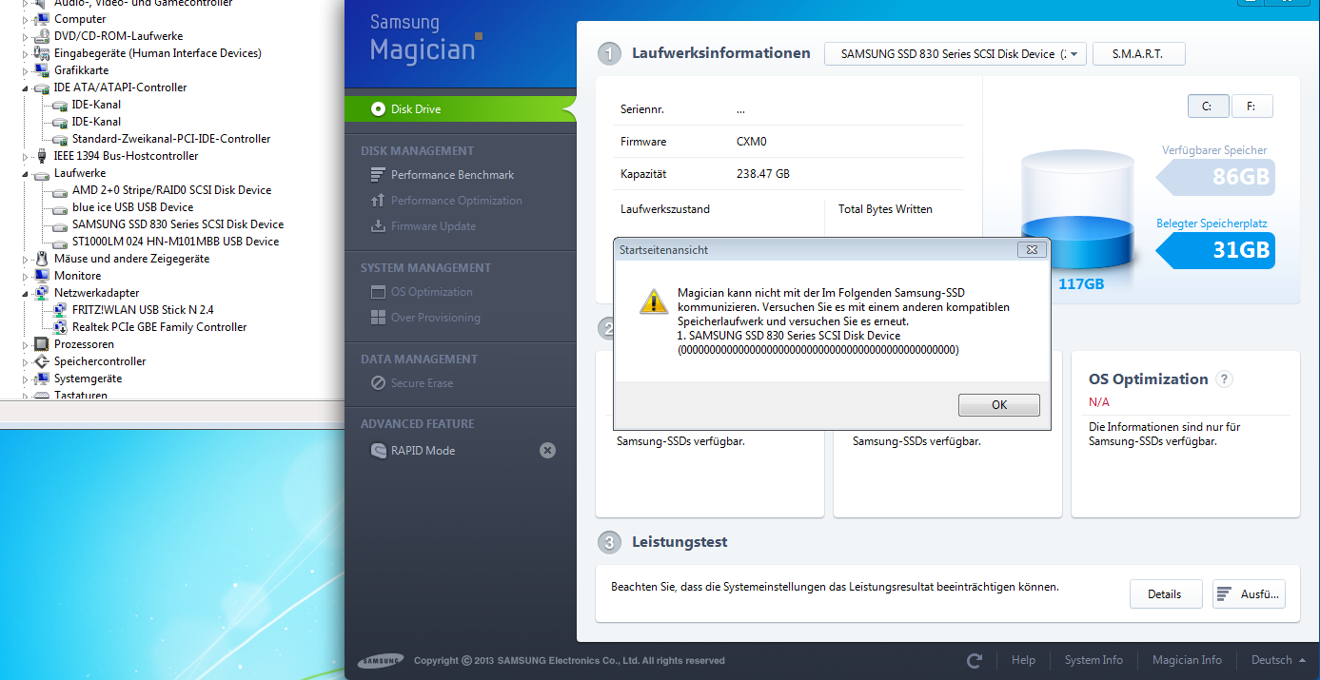
Task: Expand the Monitore tree node
Action: point(26,276)
